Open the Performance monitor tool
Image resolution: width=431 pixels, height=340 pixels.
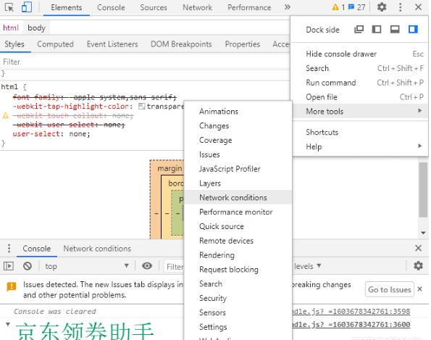(x=238, y=212)
